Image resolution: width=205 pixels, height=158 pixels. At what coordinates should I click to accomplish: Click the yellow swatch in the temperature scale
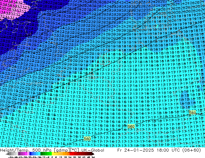pyautogui.click(x=53, y=154)
